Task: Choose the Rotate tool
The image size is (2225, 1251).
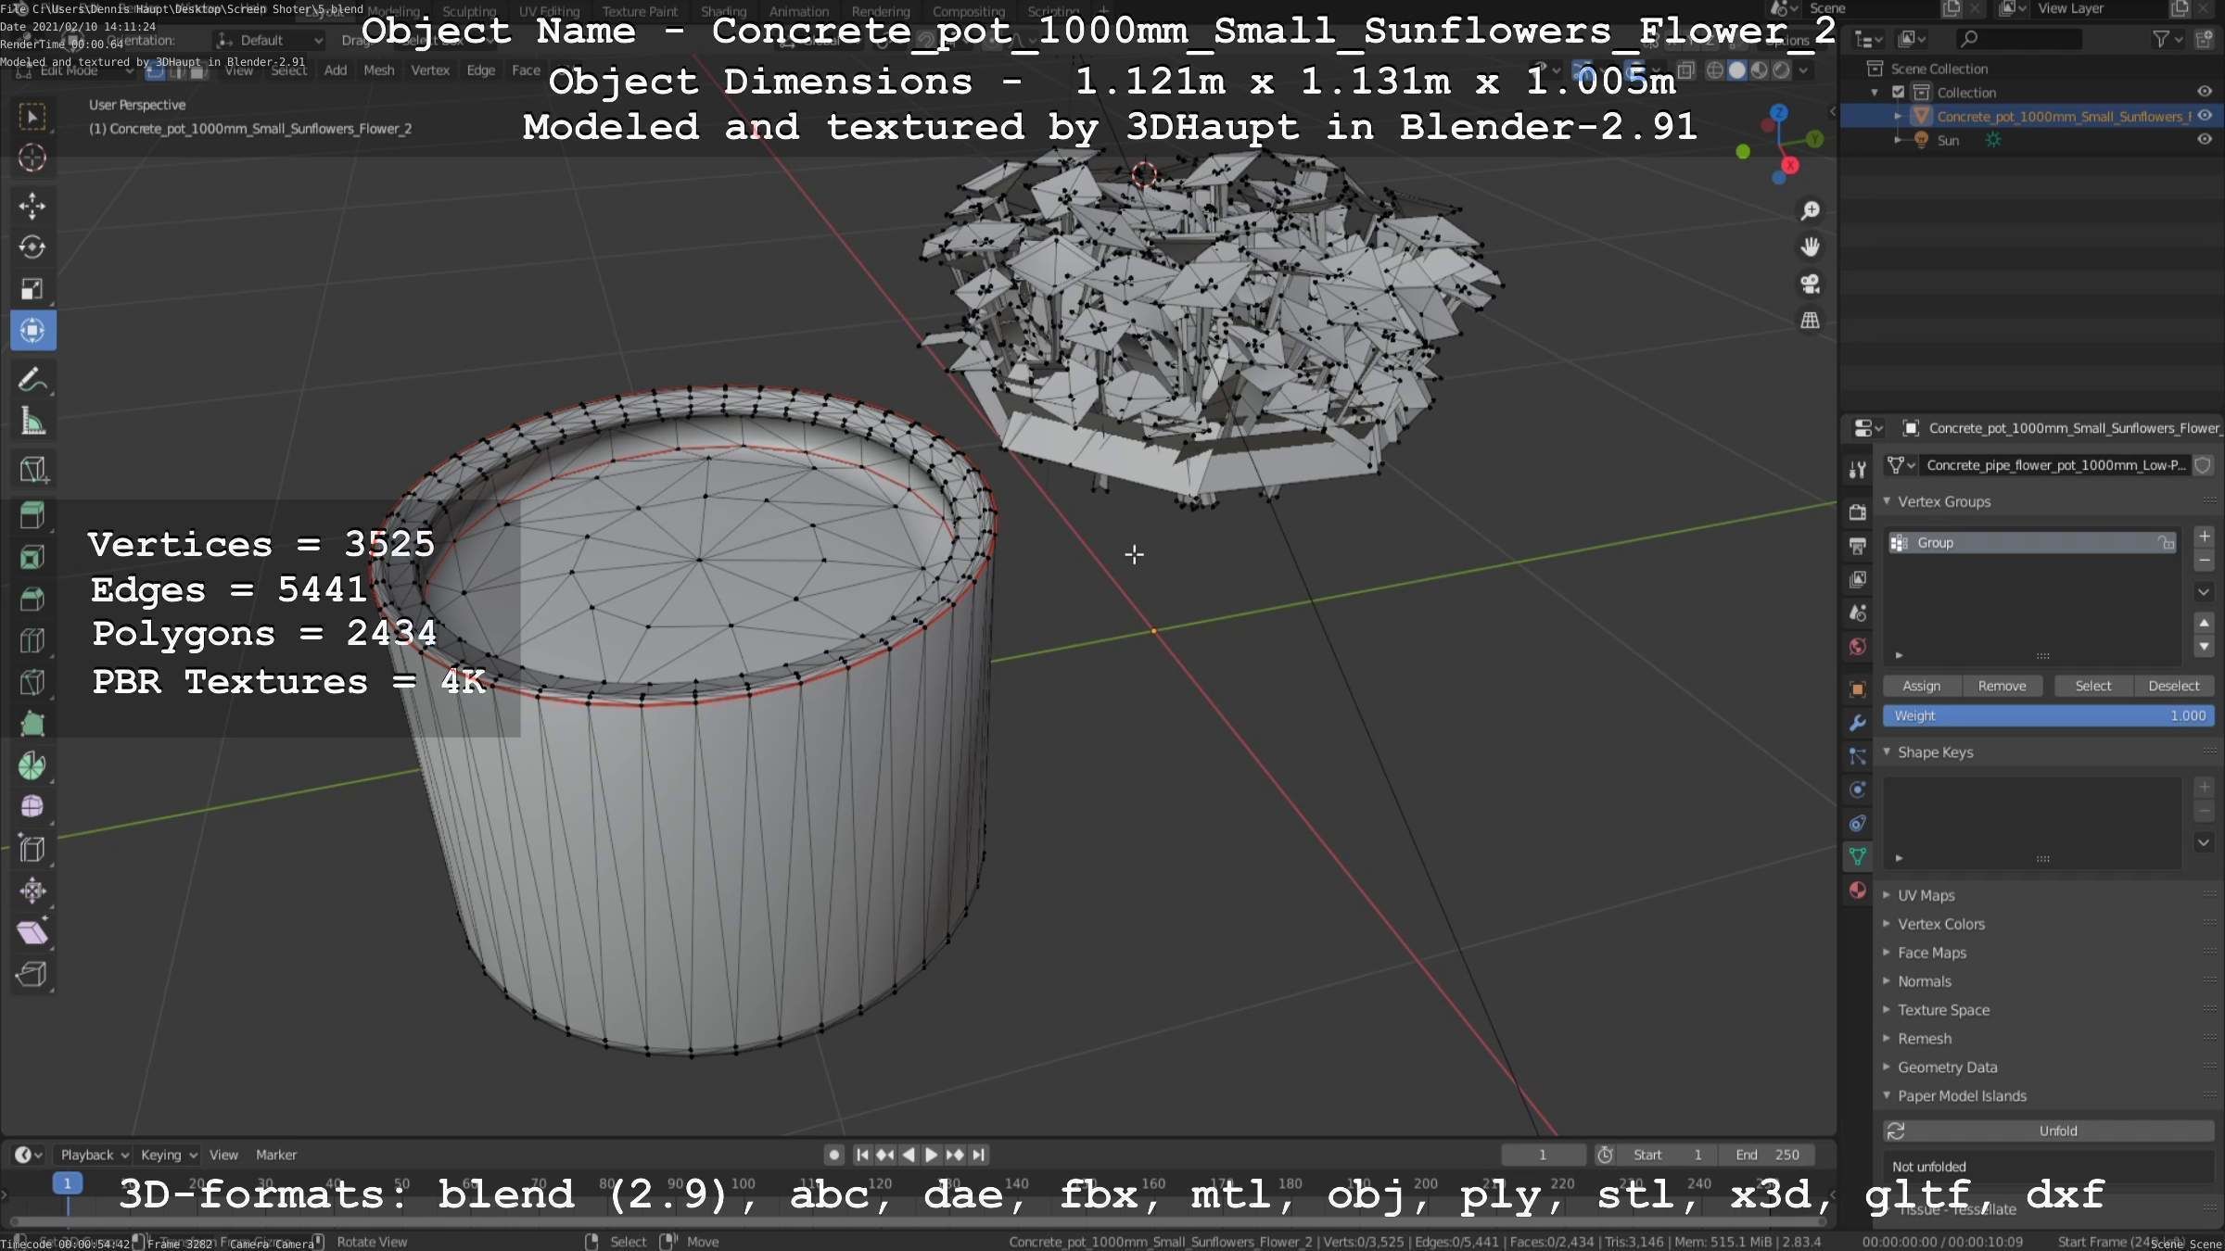Action: [x=32, y=247]
